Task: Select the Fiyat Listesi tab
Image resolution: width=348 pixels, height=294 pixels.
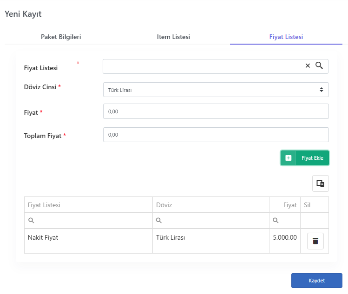Action: tap(286, 37)
